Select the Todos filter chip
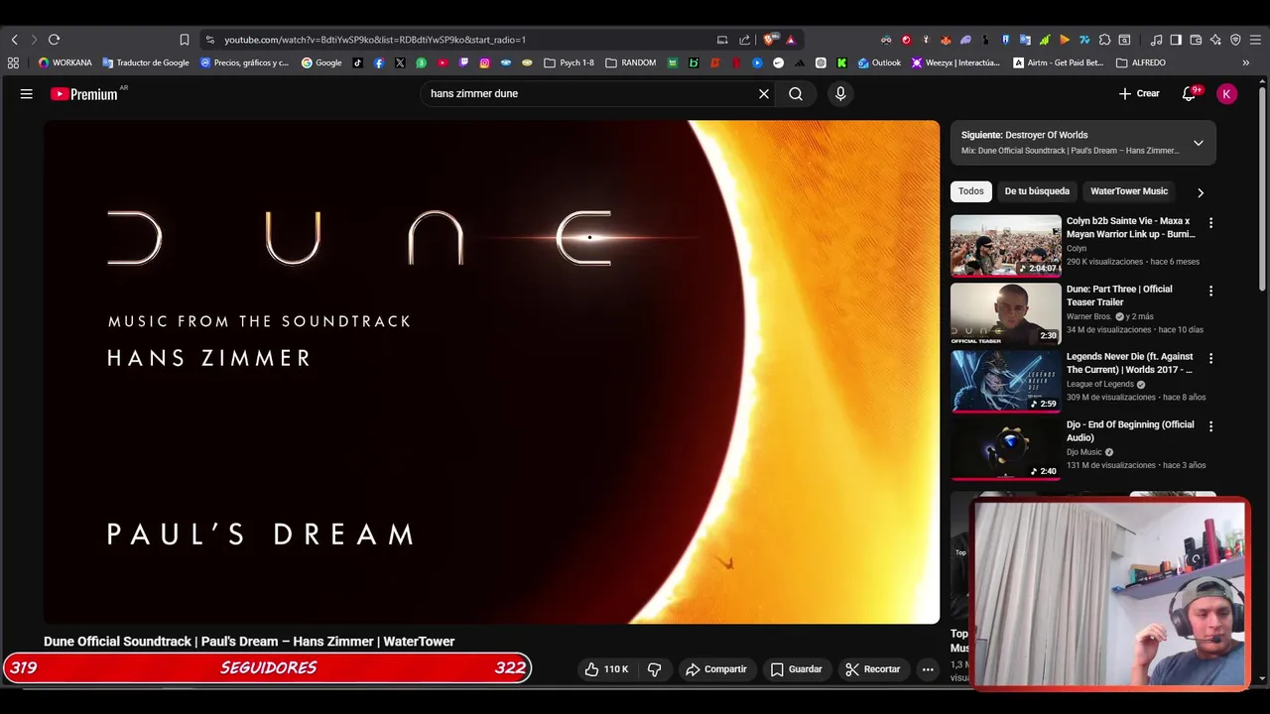Screen dimensions: 1270x714 (971, 191)
